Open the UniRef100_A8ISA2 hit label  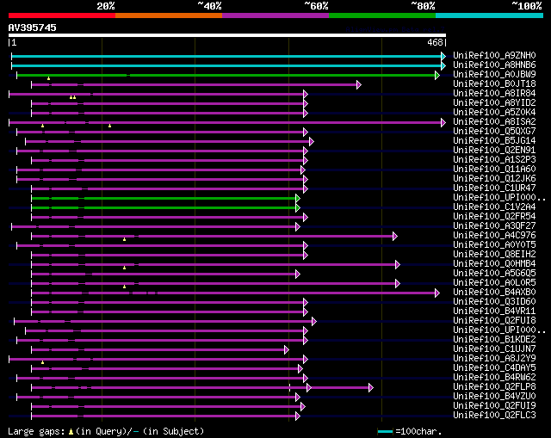[x=494, y=122]
